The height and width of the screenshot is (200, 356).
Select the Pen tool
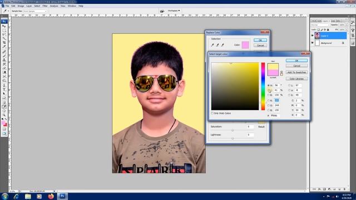point(4,86)
